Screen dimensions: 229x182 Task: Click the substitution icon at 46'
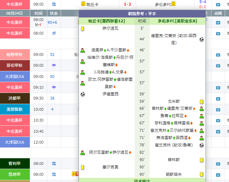tap(82, 50)
